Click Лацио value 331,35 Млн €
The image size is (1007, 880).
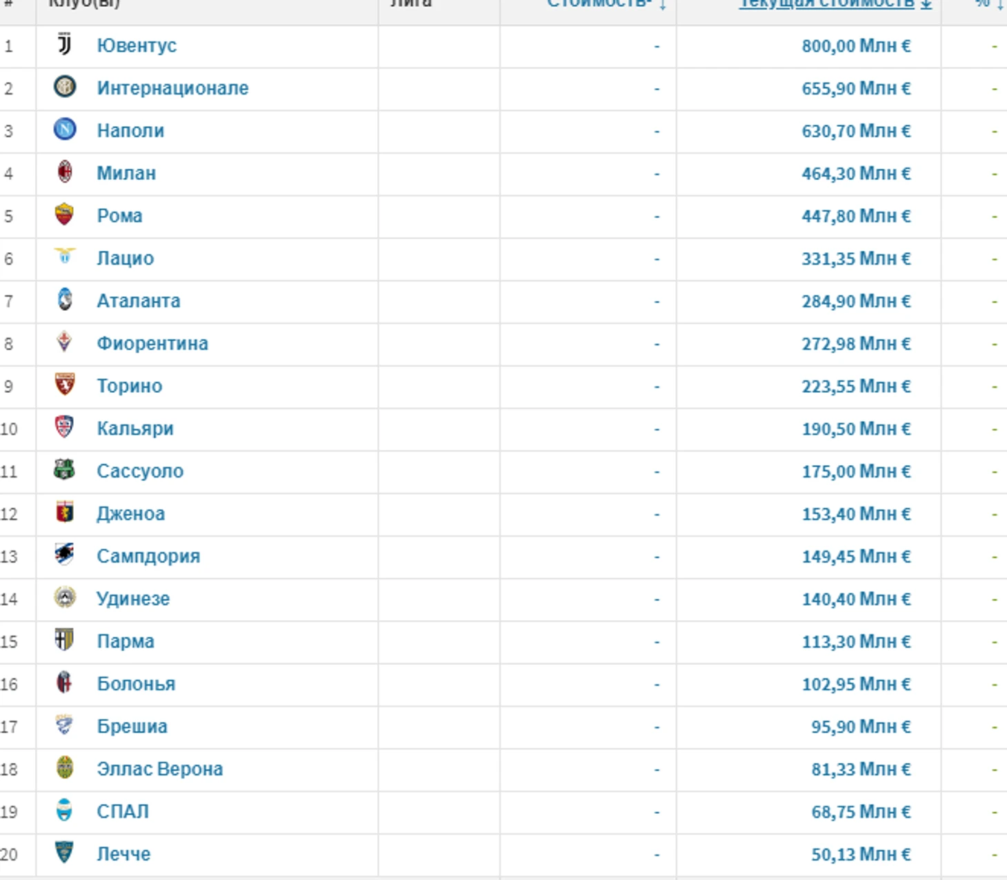pos(856,258)
